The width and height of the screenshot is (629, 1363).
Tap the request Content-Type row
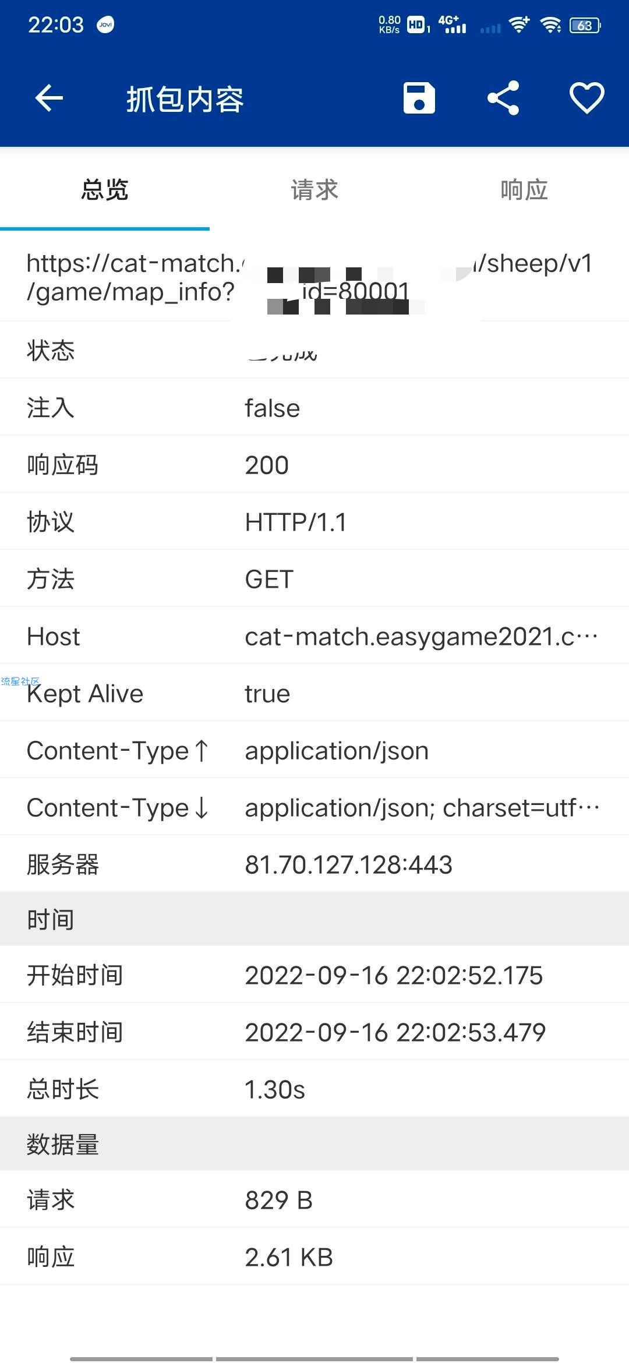point(314,750)
